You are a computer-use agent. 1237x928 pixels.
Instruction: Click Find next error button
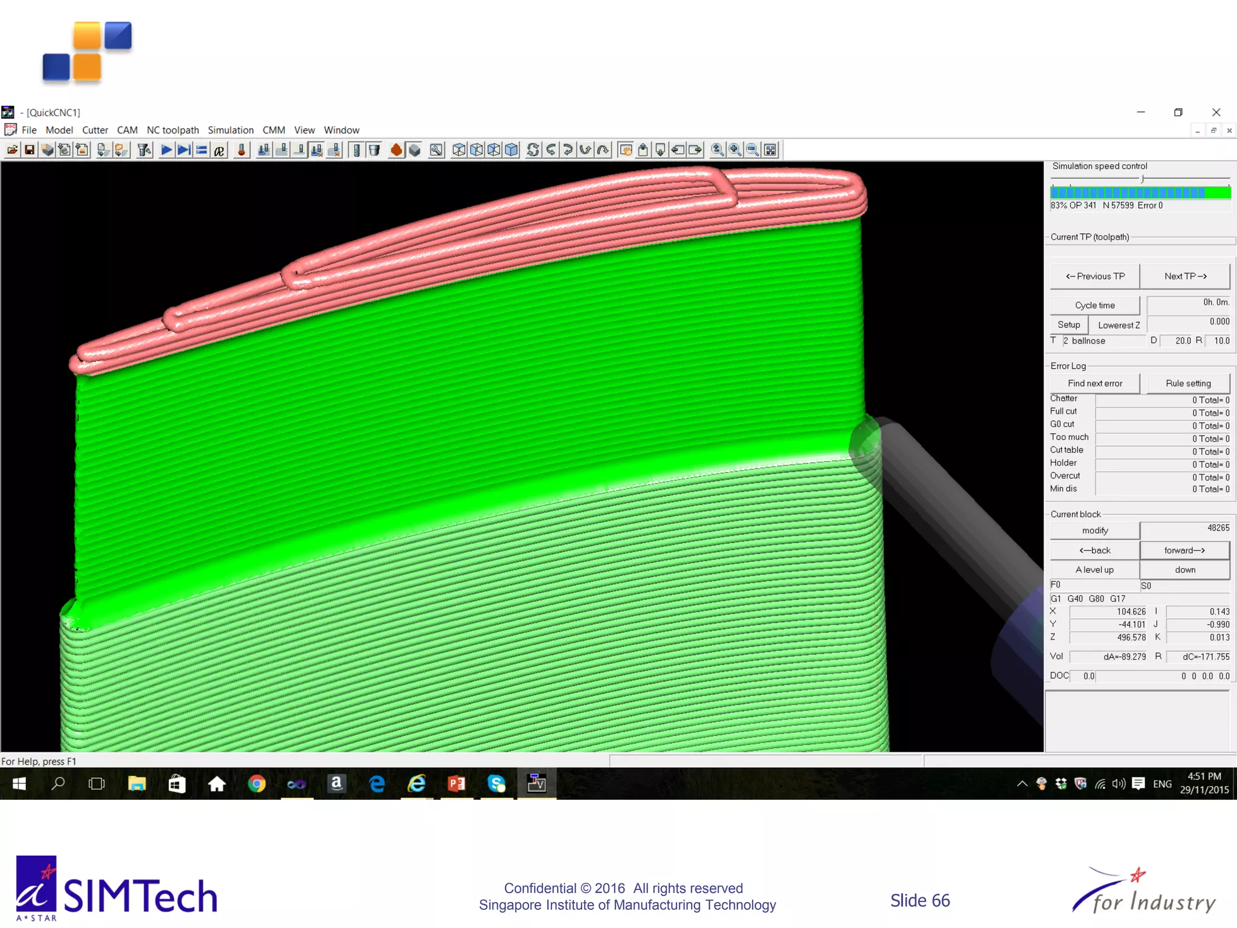click(1094, 383)
